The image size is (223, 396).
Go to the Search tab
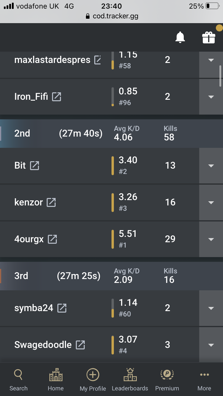pos(18,380)
